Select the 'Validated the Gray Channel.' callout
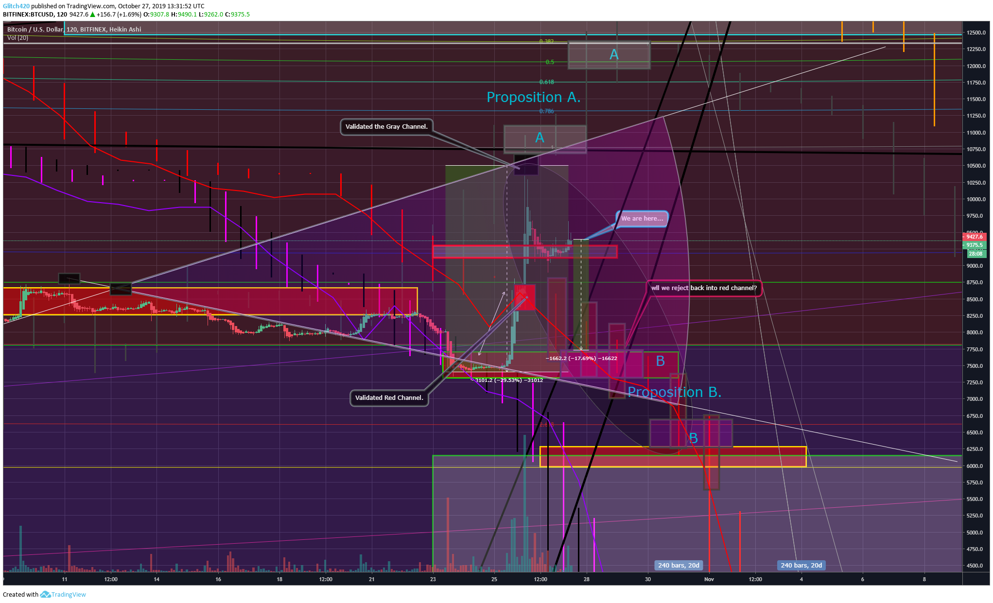The image size is (993, 603). coord(386,126)
